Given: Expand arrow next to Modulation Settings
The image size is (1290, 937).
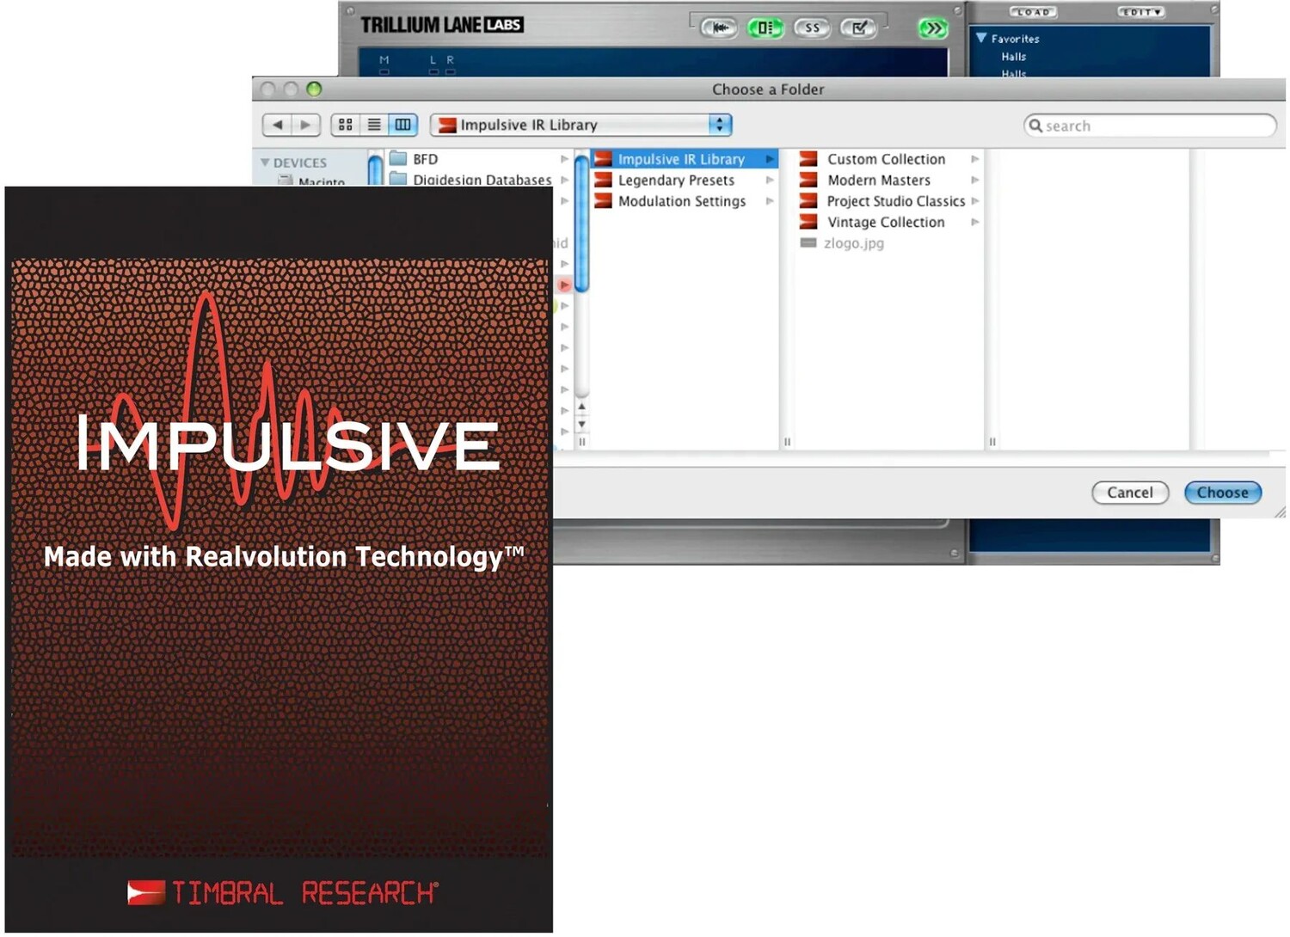Looking at the screenshot, I should (770, 201).
